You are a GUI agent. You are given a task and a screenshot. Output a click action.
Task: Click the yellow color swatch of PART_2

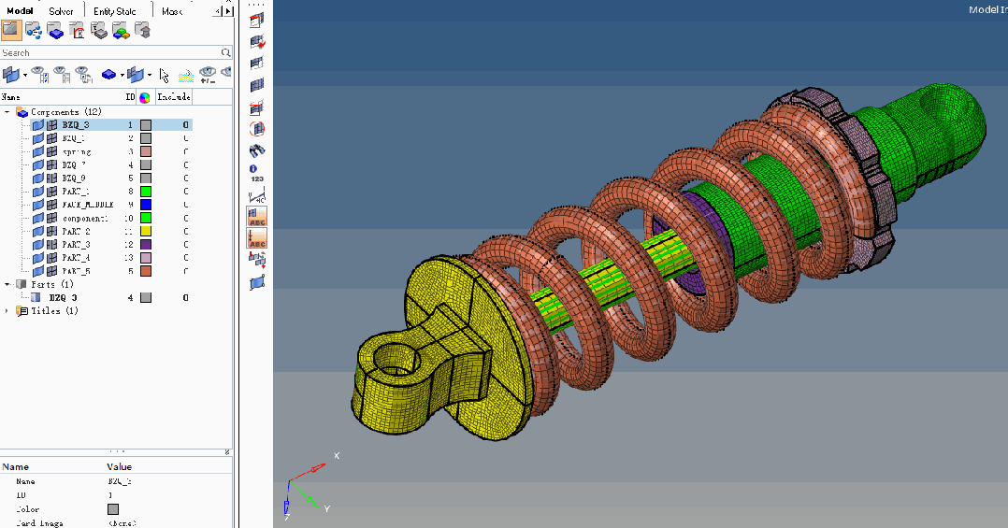[x=146, y=231]
